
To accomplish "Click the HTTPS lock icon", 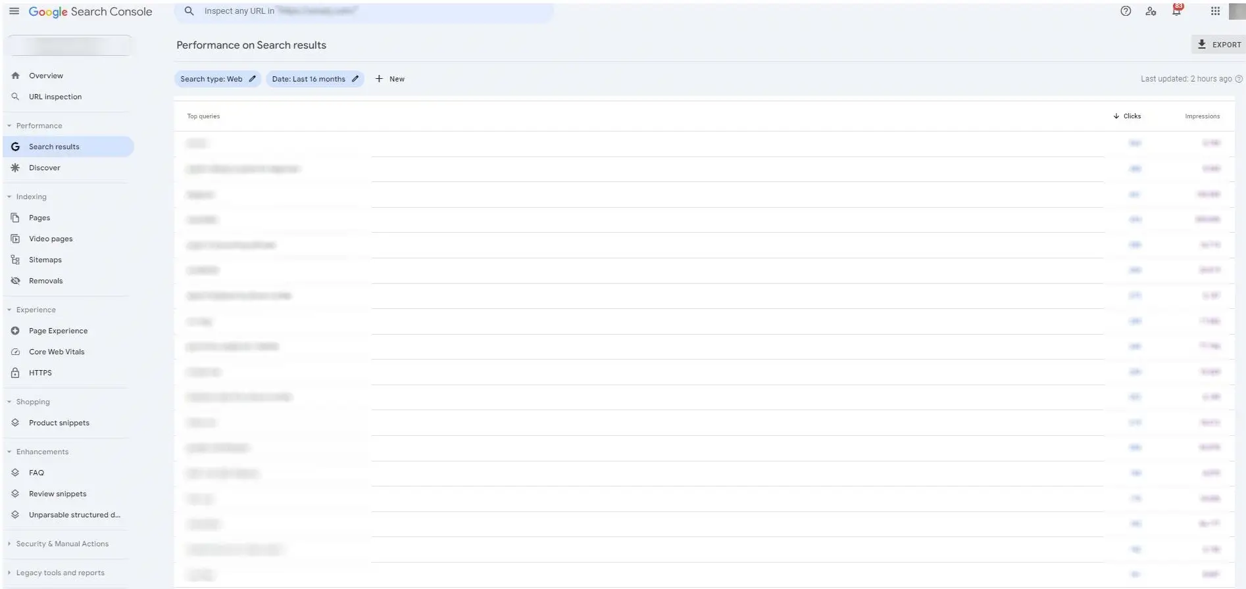I will click(15, 373).
